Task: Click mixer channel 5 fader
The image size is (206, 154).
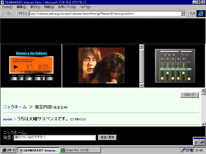Action: [x=183, y=73]
